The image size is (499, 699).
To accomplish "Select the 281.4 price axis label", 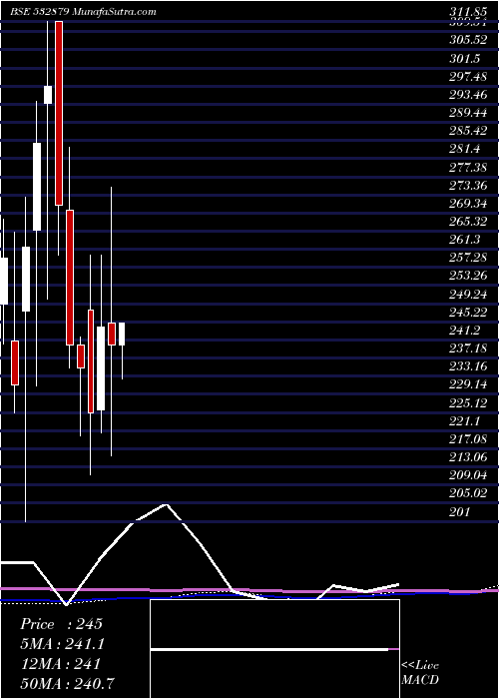I will pyautogui.click(x=464, y=150).
